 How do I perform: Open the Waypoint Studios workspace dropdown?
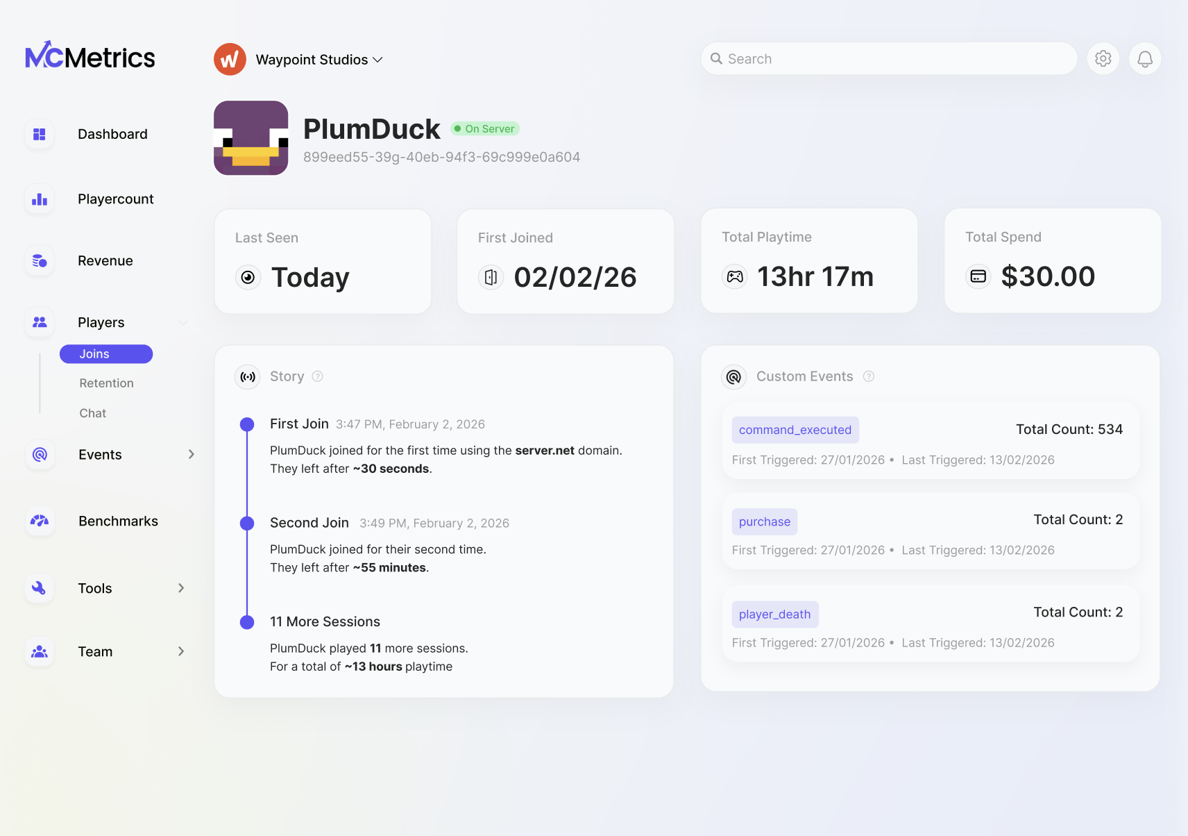(319, 60)
